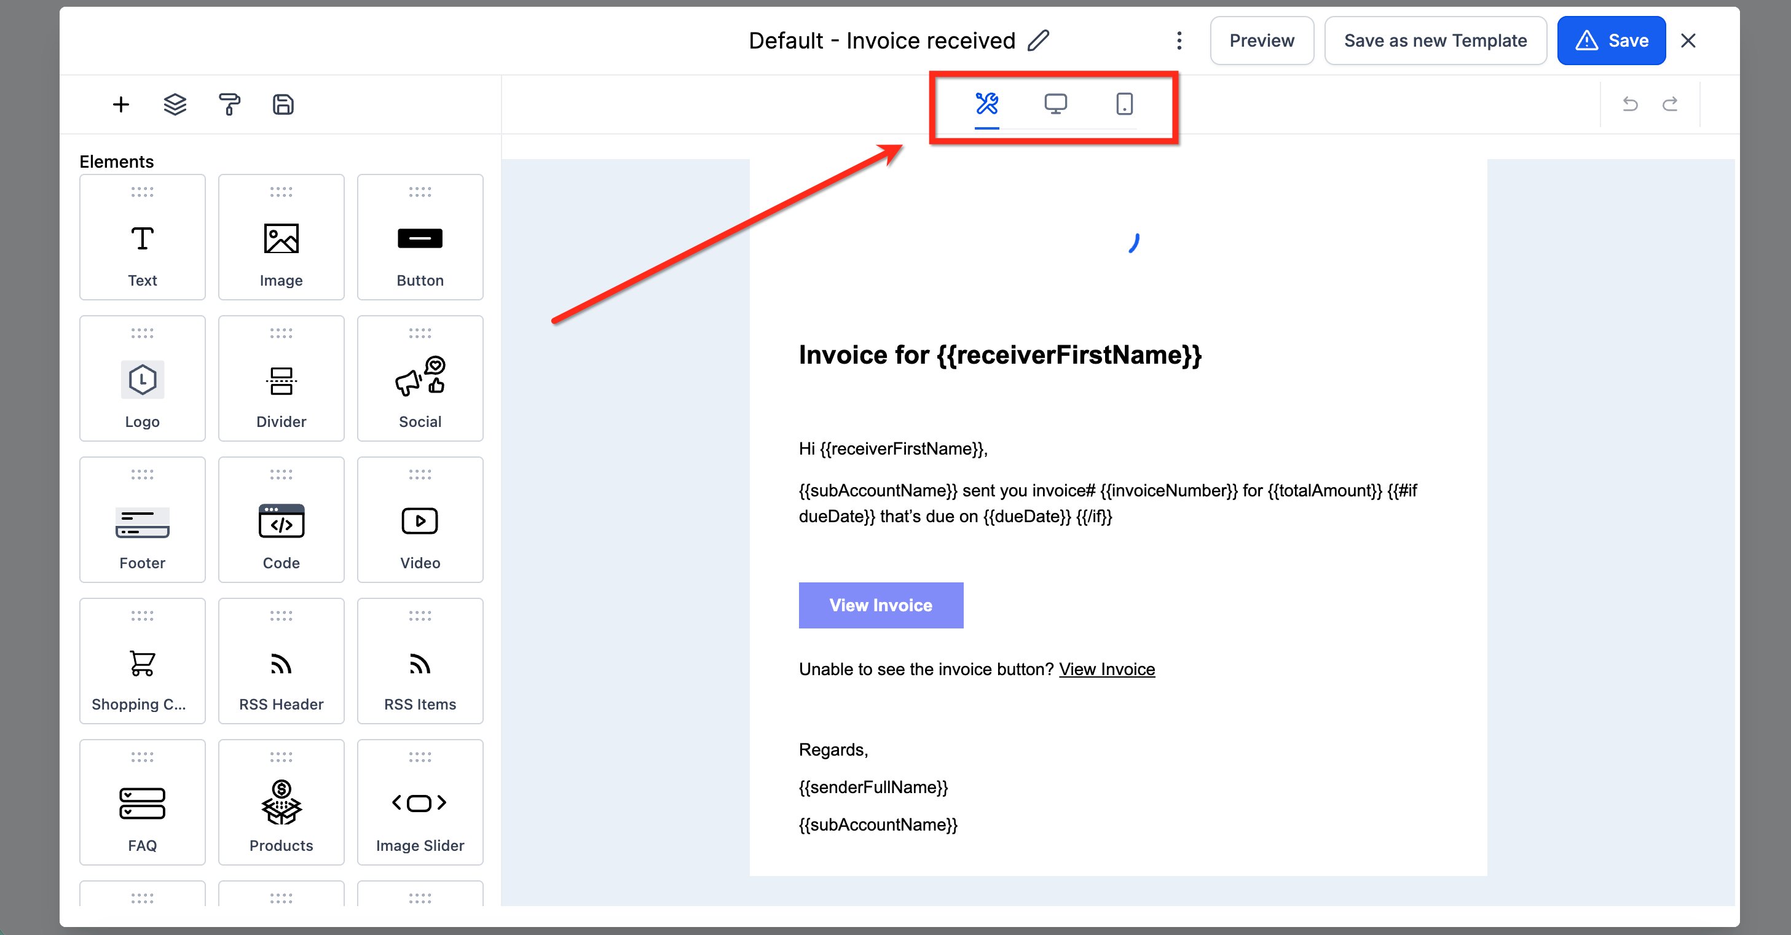Click the purple View Invoice button
1791x935 pixels.
click(x=880, y=604)
